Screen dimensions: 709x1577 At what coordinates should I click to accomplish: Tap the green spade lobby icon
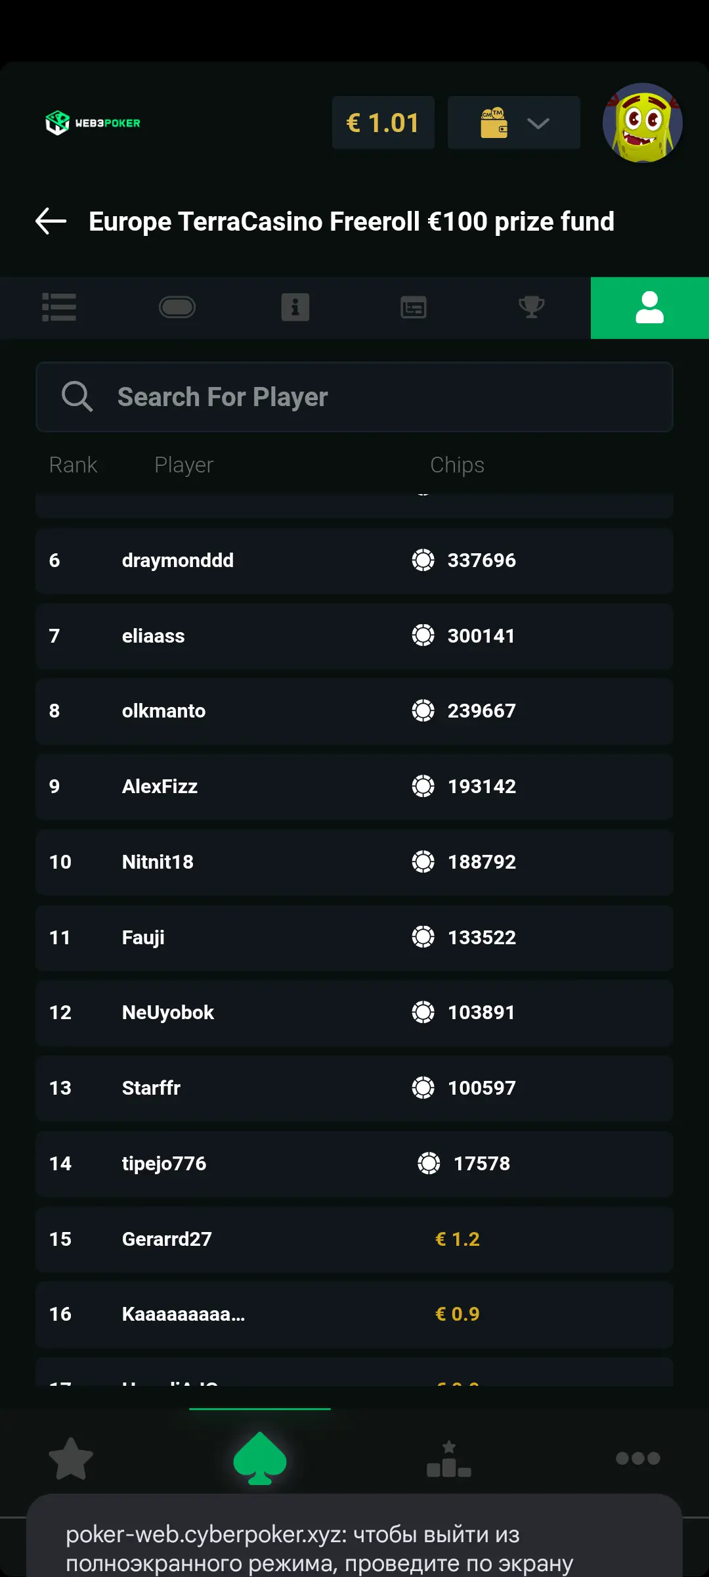[x=260, y=1458]
